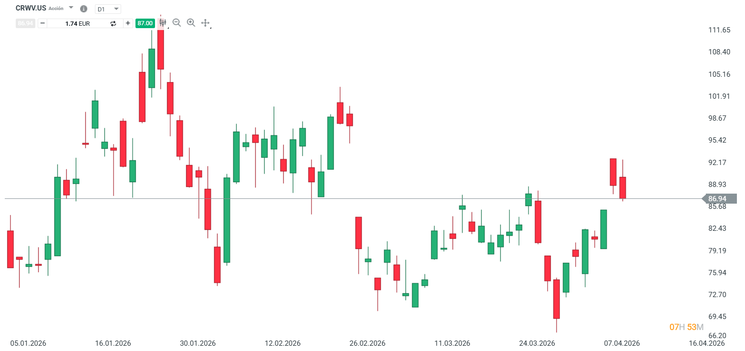Open the instrument info icon next to CRWV.US
Image resolution: width=745 pixels, height=351 pixels.
coord(83,8)
